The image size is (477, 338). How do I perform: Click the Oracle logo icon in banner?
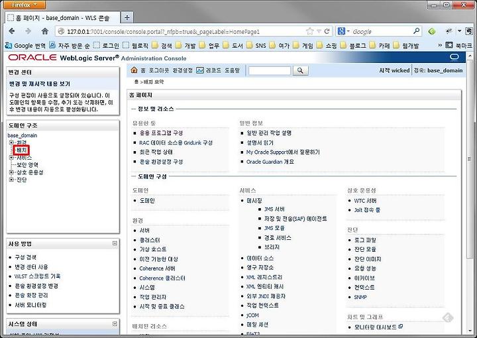click(x=454, y=57)
